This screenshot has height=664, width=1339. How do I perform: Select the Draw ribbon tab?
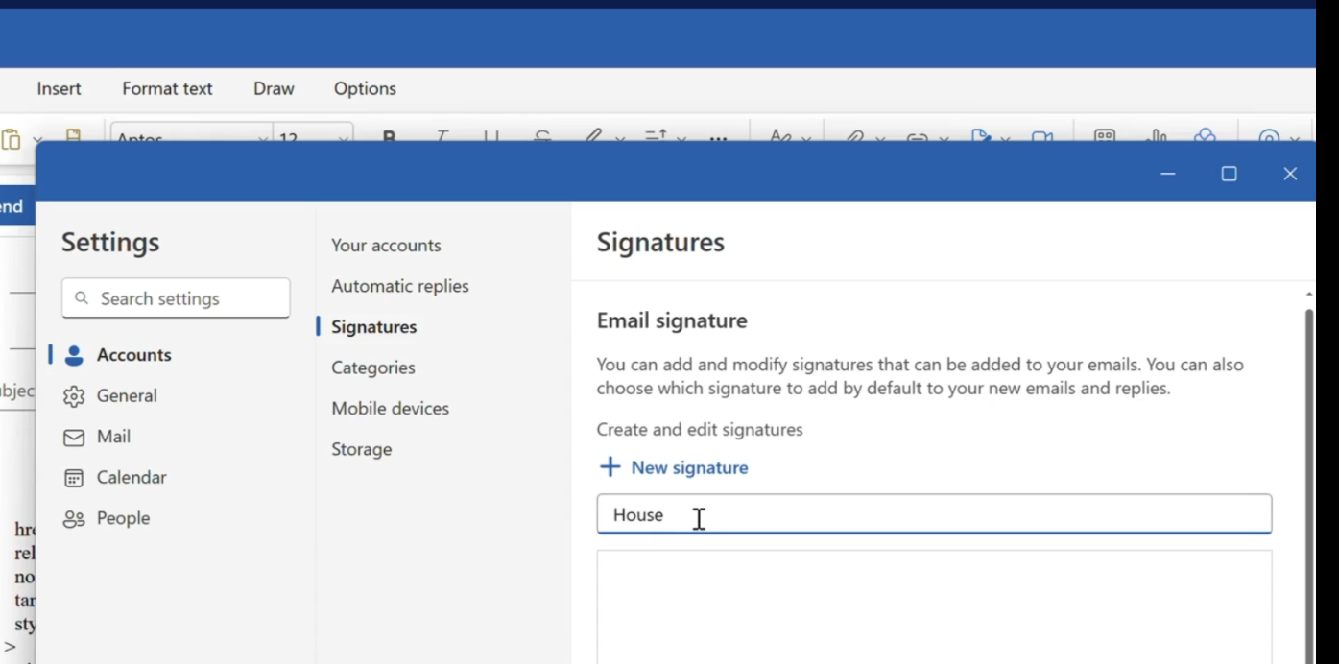coord(274,88)
